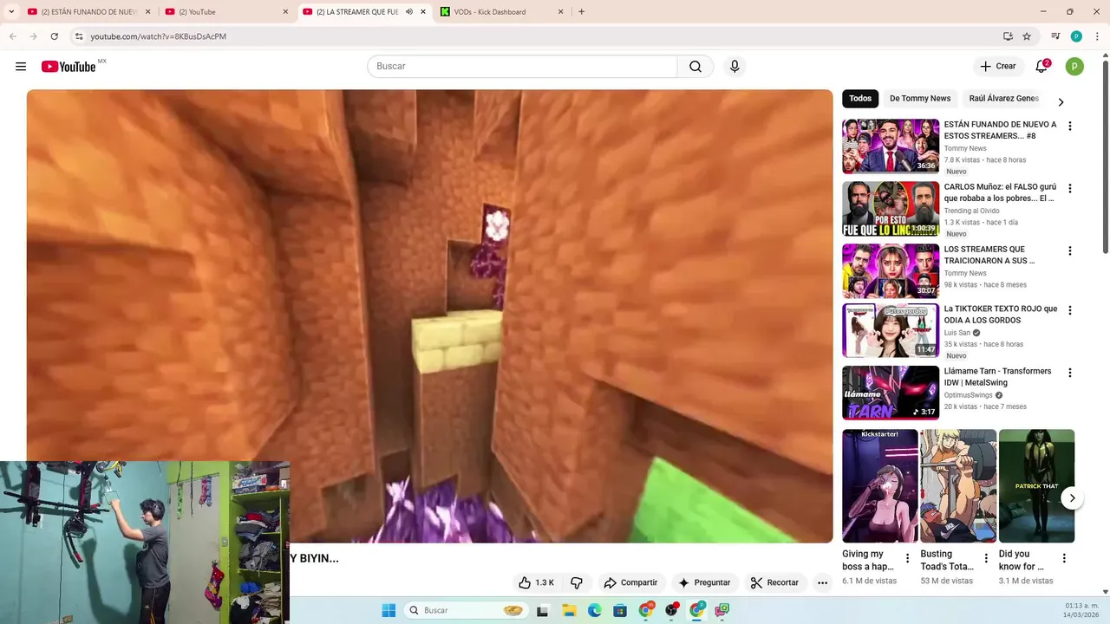Viewport: 1110px width, 624px height.
Task: Click the Compartir share button
Action: (x=630, y=582)
